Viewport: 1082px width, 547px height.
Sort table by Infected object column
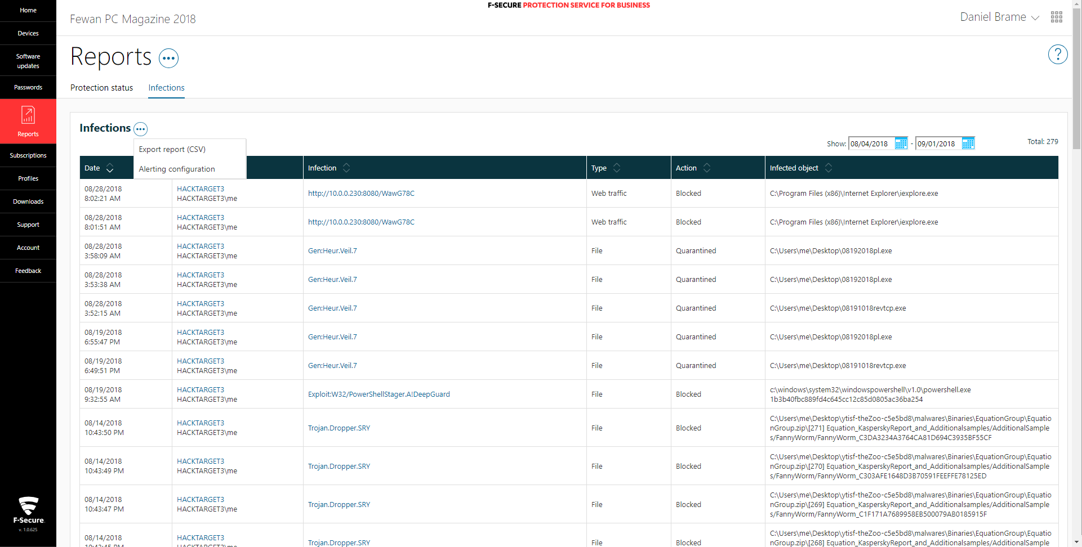[829, 168]
